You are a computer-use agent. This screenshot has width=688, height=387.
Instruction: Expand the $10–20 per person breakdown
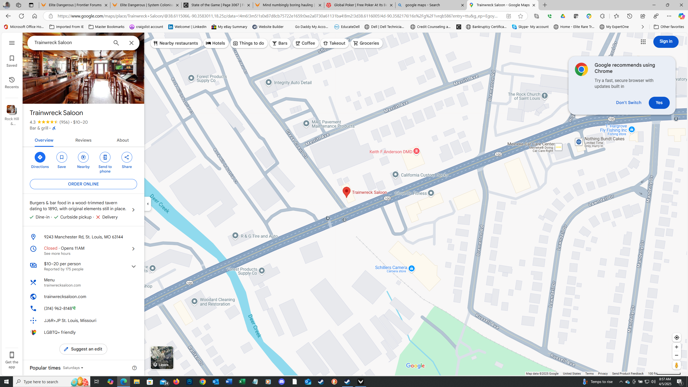pyautogui.click(x=133, y=266)
